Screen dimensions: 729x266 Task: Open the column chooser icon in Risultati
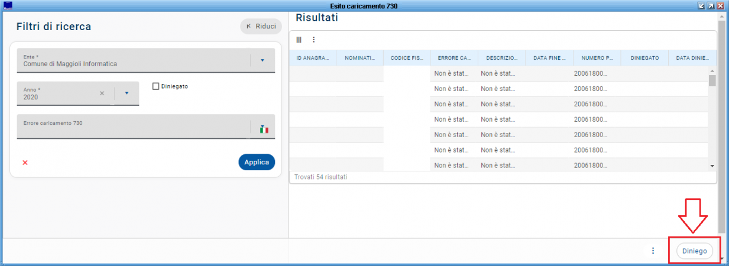[x=299, y=40]
